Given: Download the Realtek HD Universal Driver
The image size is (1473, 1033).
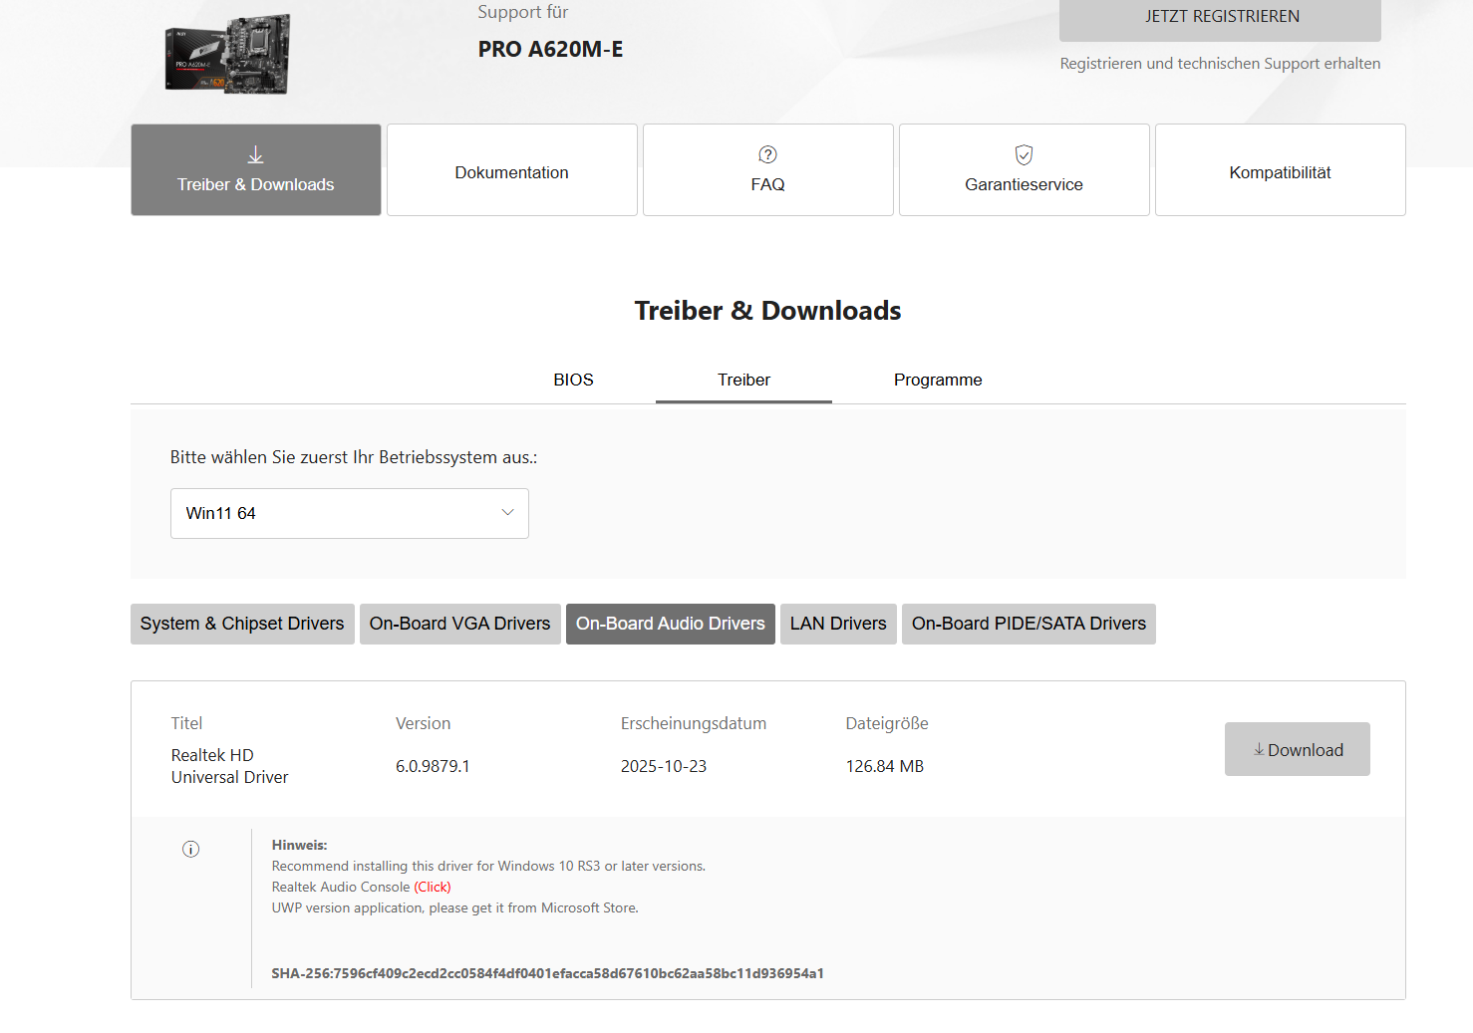Looking at the screenshot, I should point(1298,749).
